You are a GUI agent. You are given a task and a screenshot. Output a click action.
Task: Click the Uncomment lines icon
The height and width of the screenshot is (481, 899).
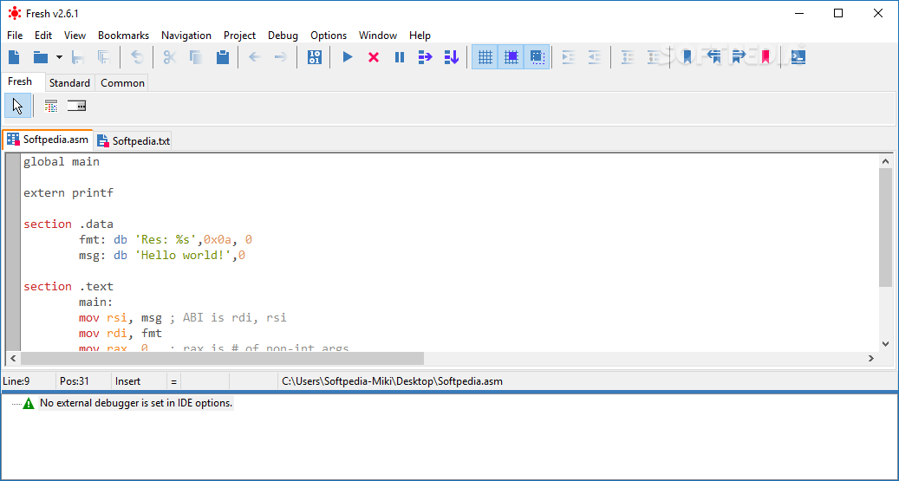click(654, 56)
